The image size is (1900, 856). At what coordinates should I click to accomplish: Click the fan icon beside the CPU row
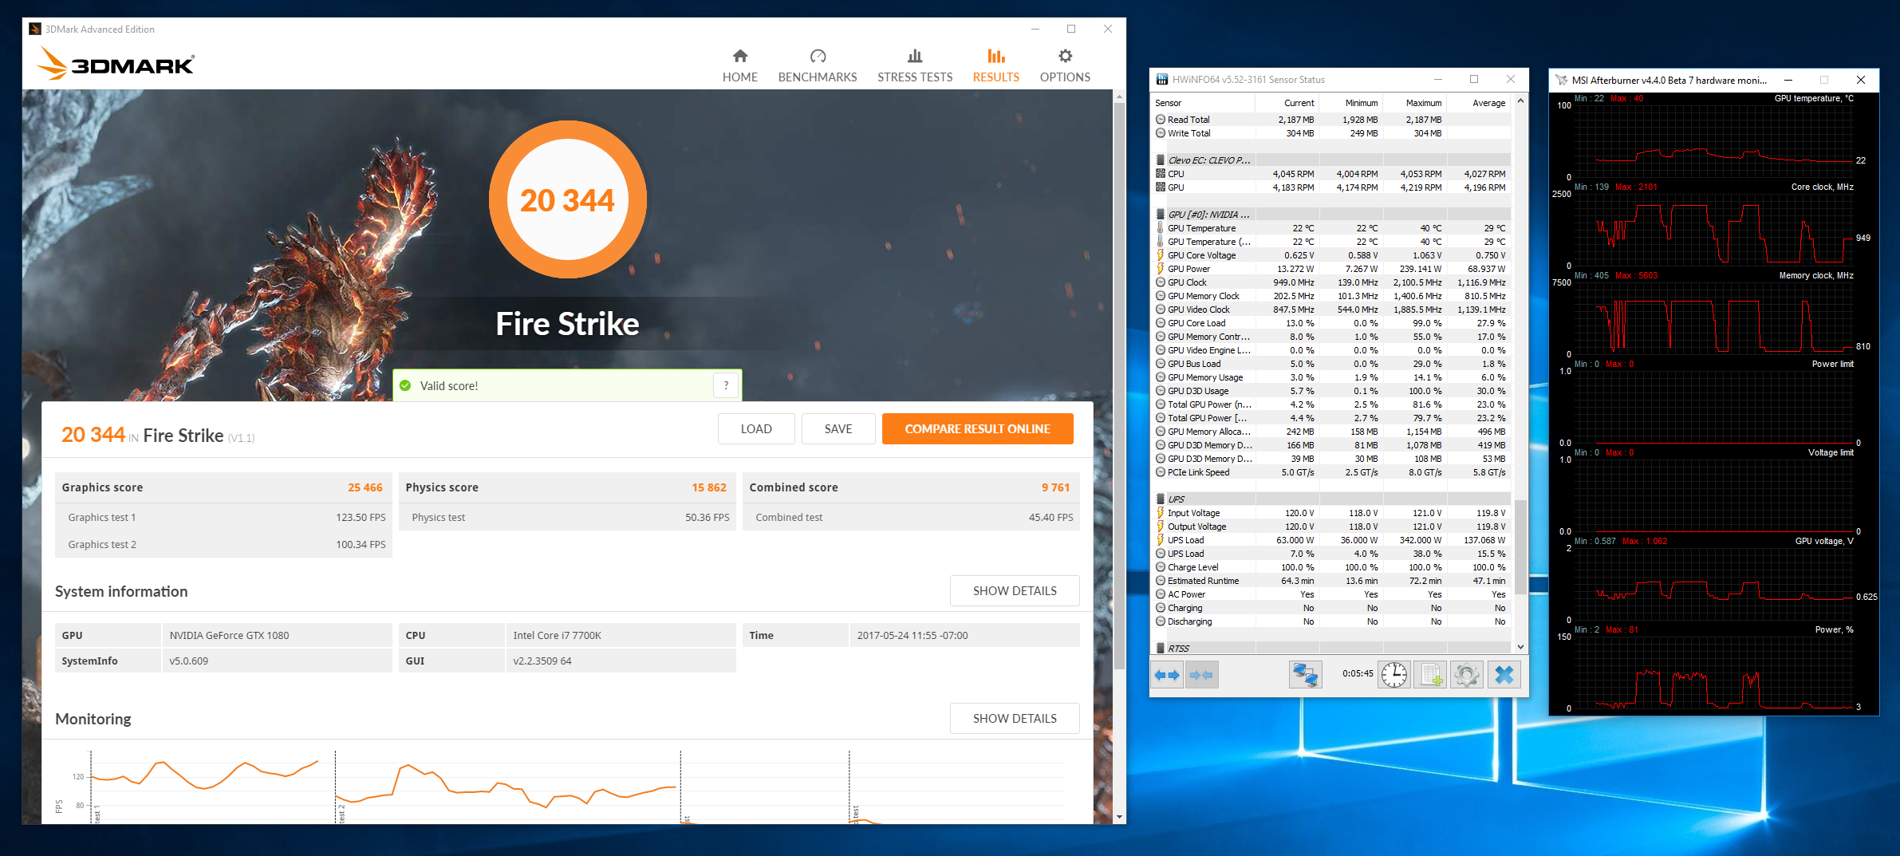(x=1161, y=174)
